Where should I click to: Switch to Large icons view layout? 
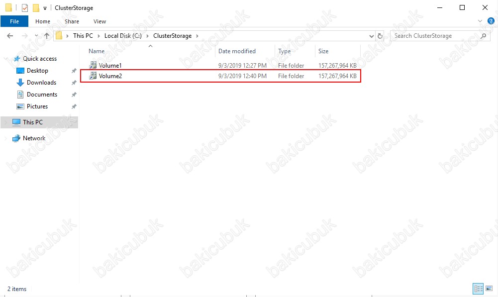click(490, 289)
